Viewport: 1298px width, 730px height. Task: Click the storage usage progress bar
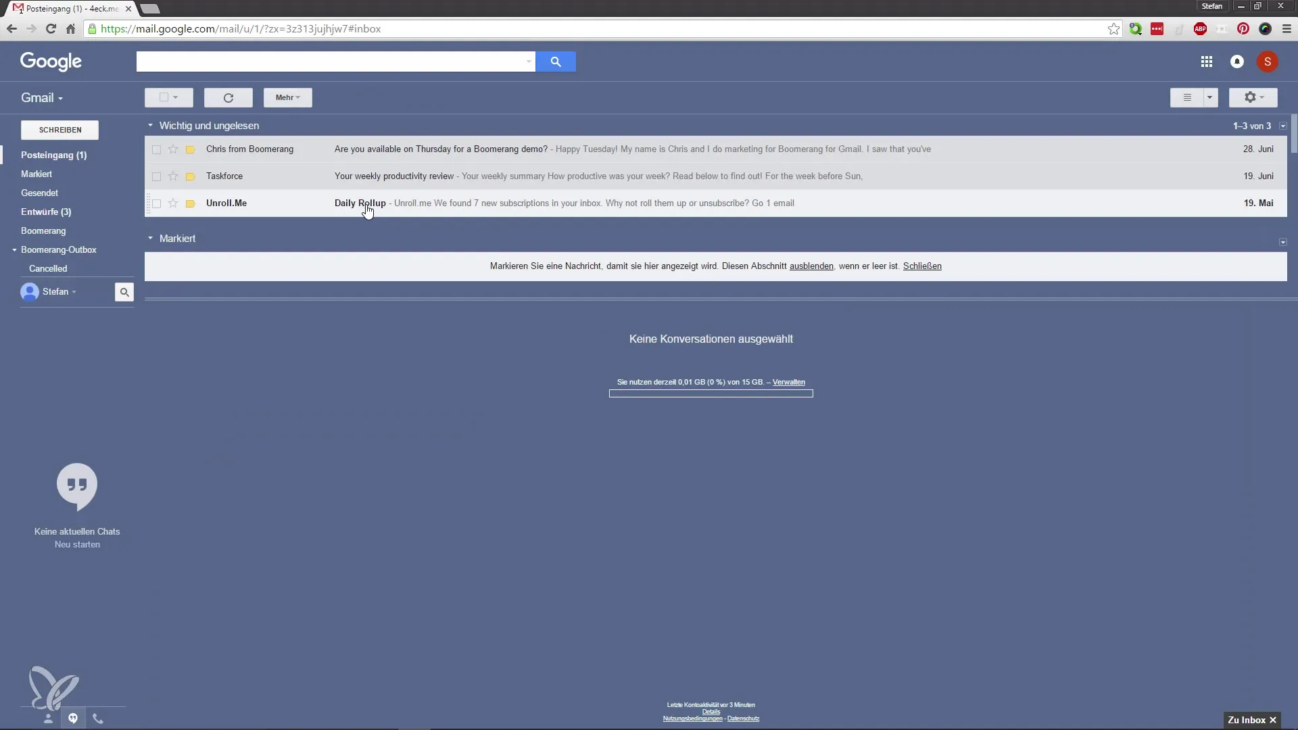[711, 393]
